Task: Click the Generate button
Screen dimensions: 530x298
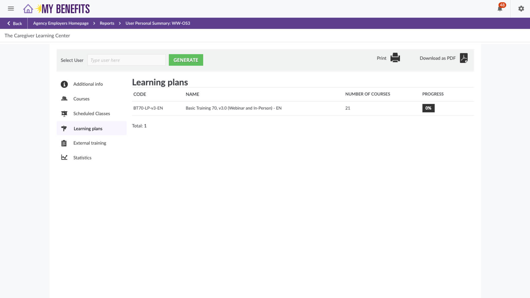Action: point(186,60)
